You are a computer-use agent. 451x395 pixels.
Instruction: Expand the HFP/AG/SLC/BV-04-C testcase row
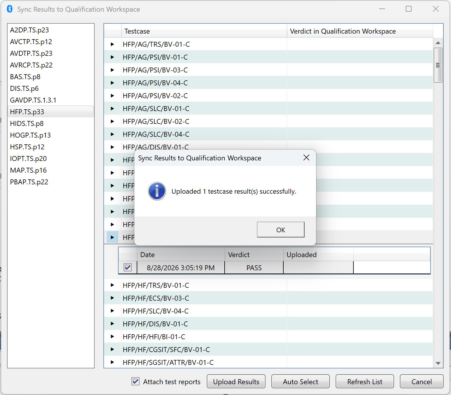112,134
